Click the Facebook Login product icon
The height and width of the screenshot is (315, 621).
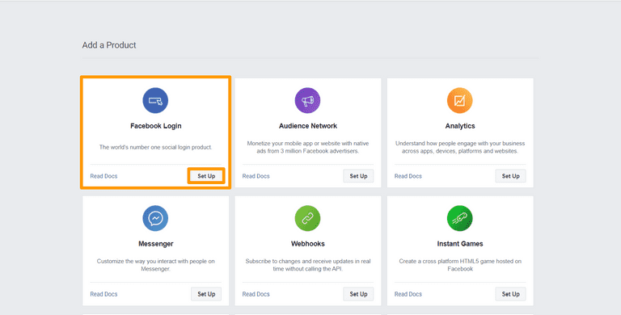coord(155,100)
